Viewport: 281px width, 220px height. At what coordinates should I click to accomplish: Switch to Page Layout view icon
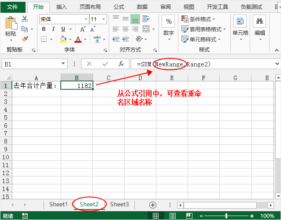(x=172, y=216)
